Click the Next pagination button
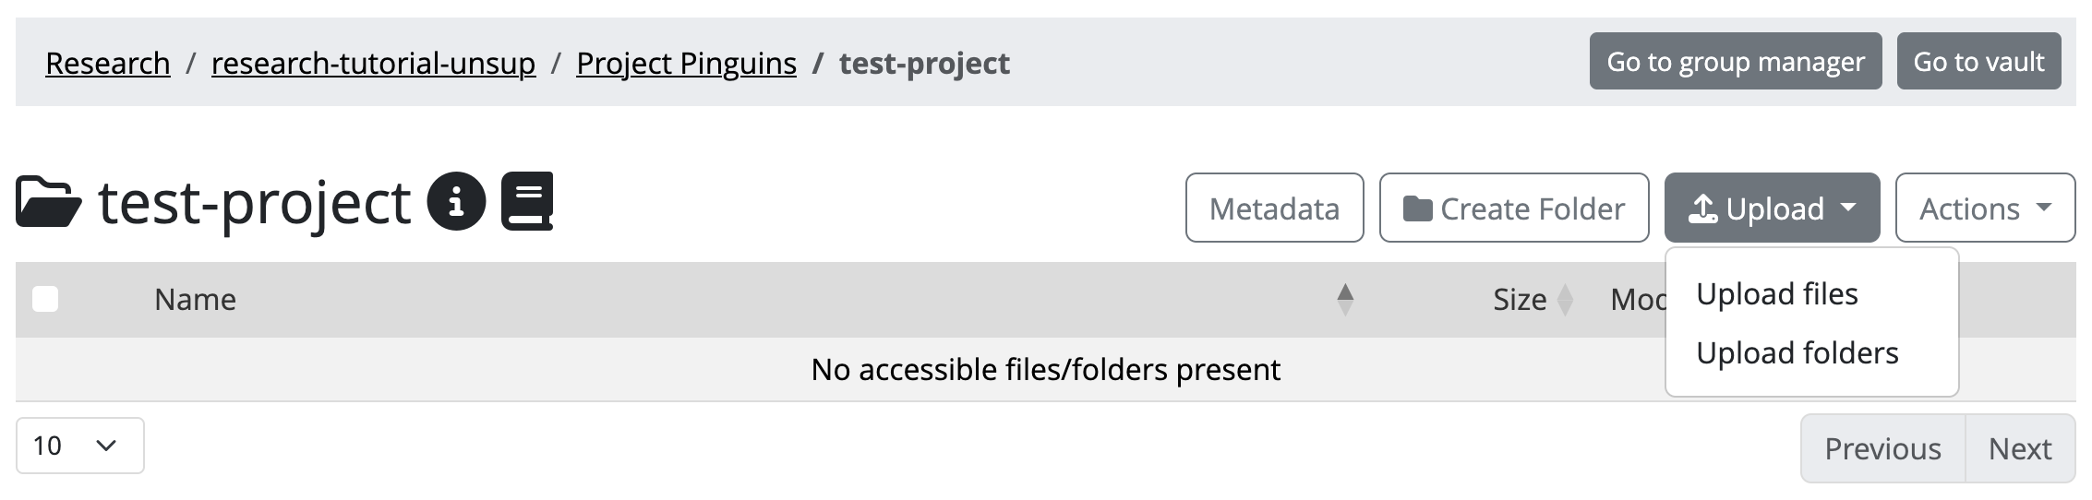This screenshot has width=2092, height=500. click(x=2019, y=449)
